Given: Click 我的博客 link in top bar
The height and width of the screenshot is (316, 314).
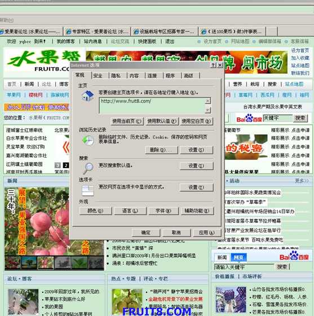Looking at the screenshot, I should 65,42.
